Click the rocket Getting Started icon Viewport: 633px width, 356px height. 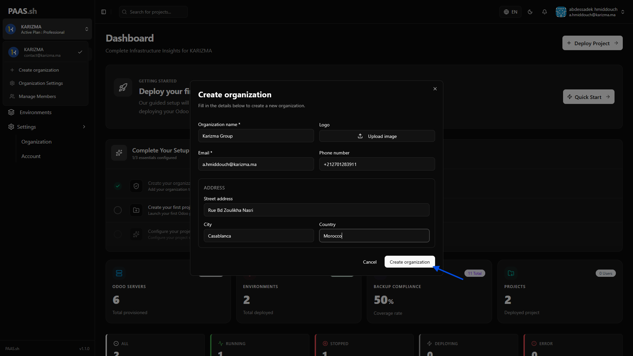[123, 87]
